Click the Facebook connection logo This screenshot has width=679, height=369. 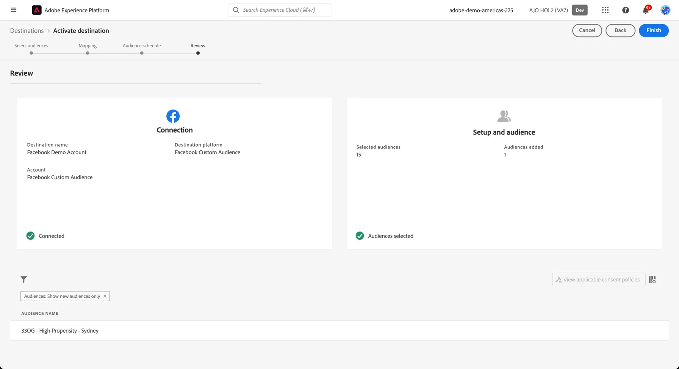173,116
